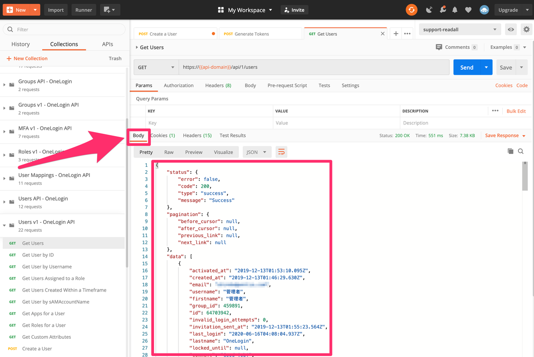Open the GET method dropdown
Viewport: 534px width, 357px height.
[x=156, y=68]
